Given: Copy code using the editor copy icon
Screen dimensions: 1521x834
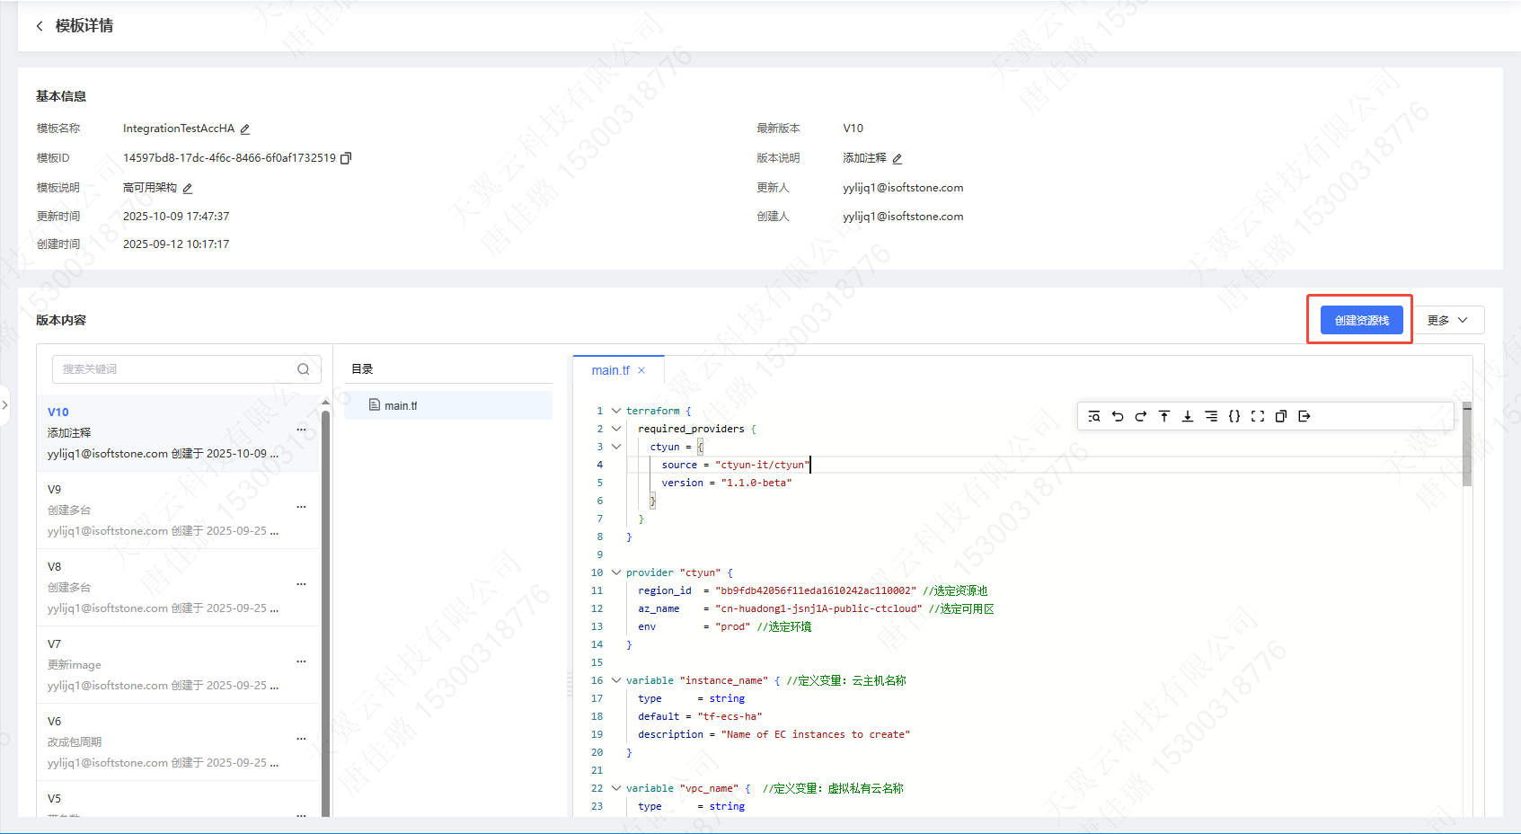Looking at the screenshot, I should [1281, 416].
